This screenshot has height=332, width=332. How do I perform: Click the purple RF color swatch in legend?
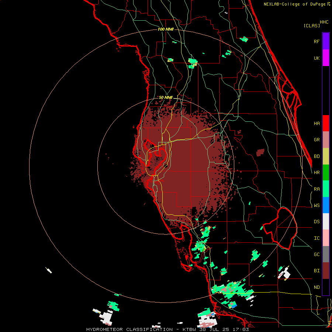(x=326, y=41)
